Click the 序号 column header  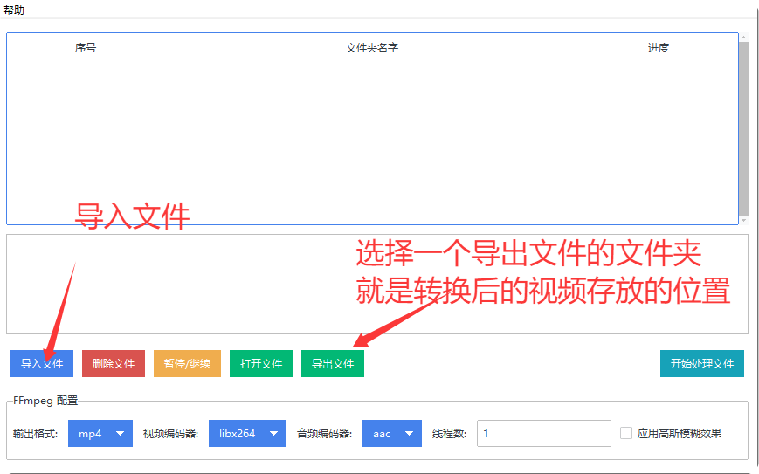coord(86,47)
